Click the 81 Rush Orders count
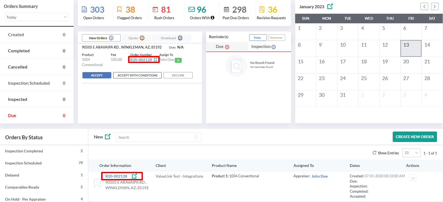This screenshot has height=202, width=443. tap(166, 10)
